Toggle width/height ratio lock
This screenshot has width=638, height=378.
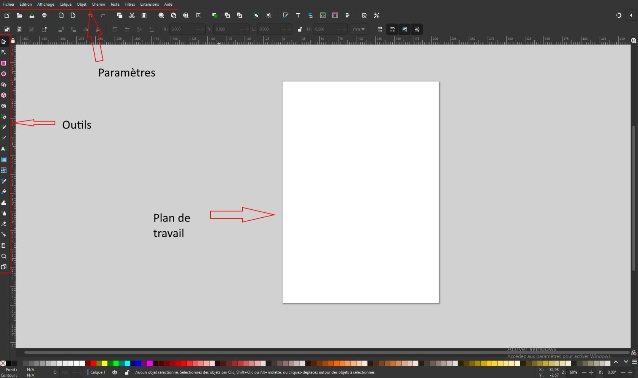(300, 29)
